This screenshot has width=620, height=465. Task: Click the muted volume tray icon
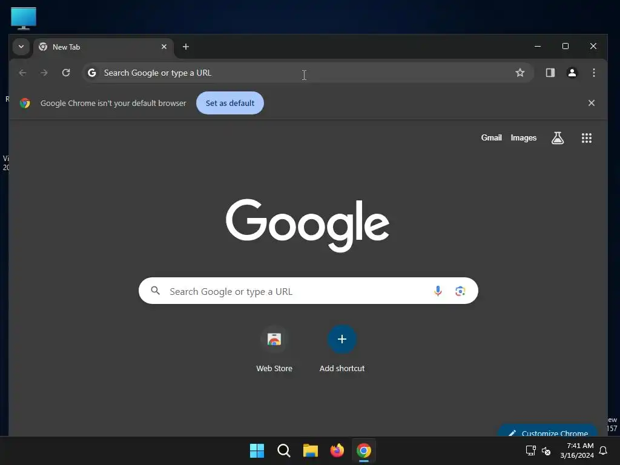546,450
